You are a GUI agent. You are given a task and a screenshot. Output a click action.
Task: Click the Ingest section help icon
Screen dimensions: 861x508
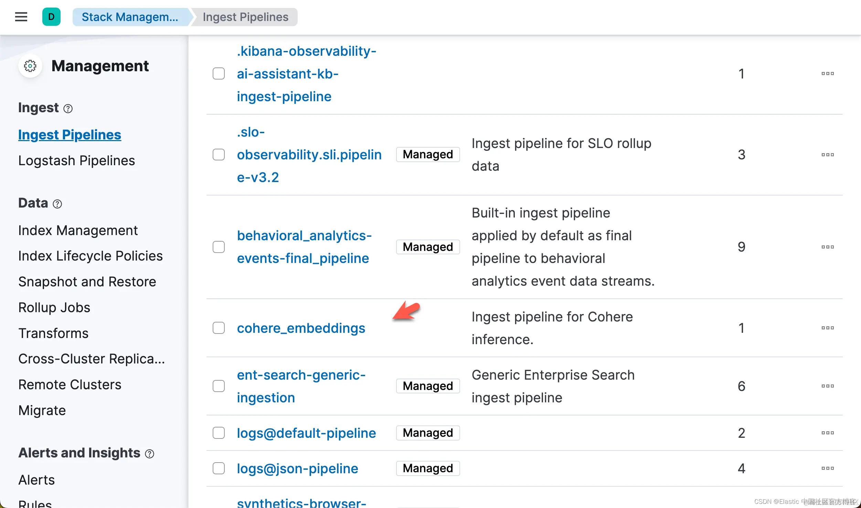tap(68, 109)
